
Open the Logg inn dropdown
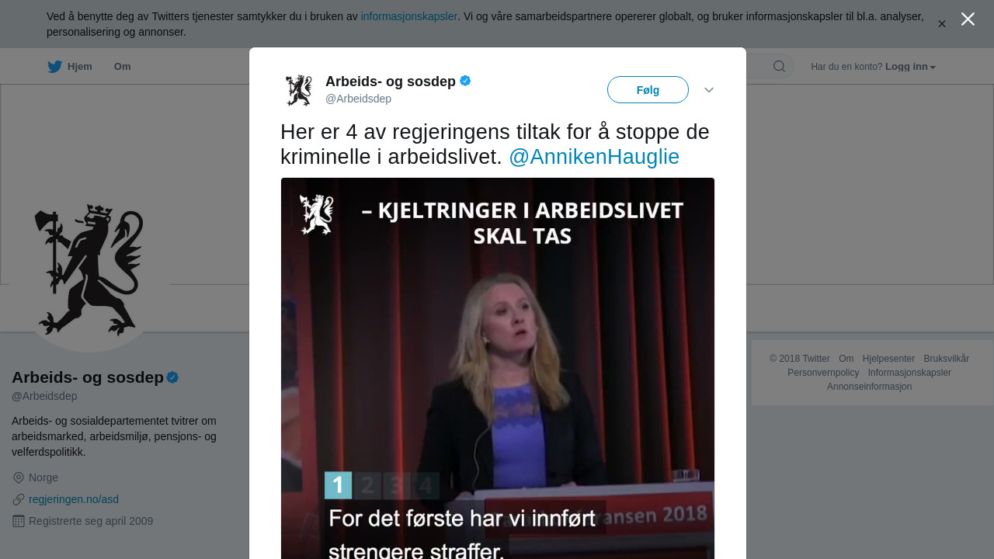[910, 67]
